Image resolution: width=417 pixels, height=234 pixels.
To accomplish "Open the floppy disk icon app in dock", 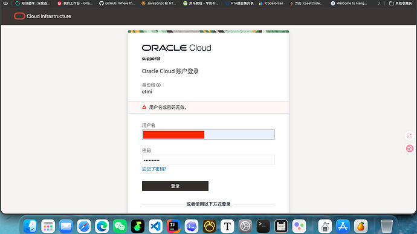I will pos(281,226).
